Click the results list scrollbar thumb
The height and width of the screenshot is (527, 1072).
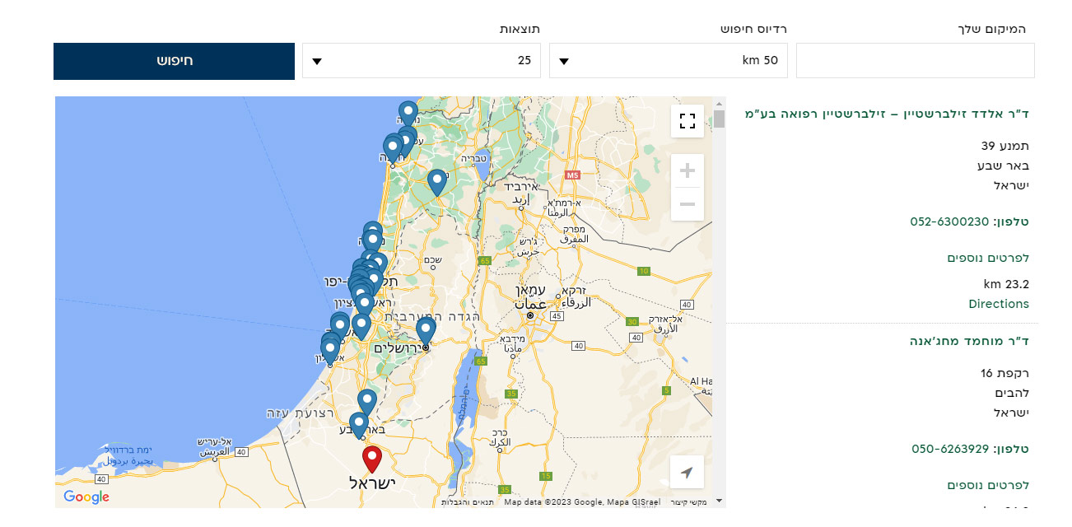[x=719, y=119]
